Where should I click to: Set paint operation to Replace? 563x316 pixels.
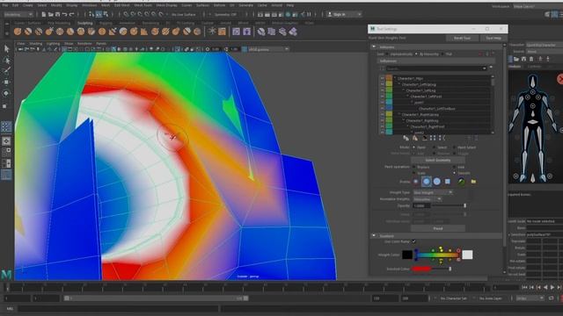pyautogui.click(x=414, y=167)
